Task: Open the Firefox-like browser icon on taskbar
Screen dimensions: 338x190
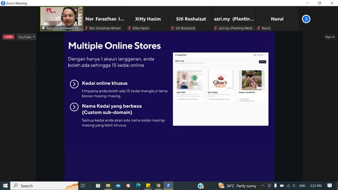Action: click(128, 186)
